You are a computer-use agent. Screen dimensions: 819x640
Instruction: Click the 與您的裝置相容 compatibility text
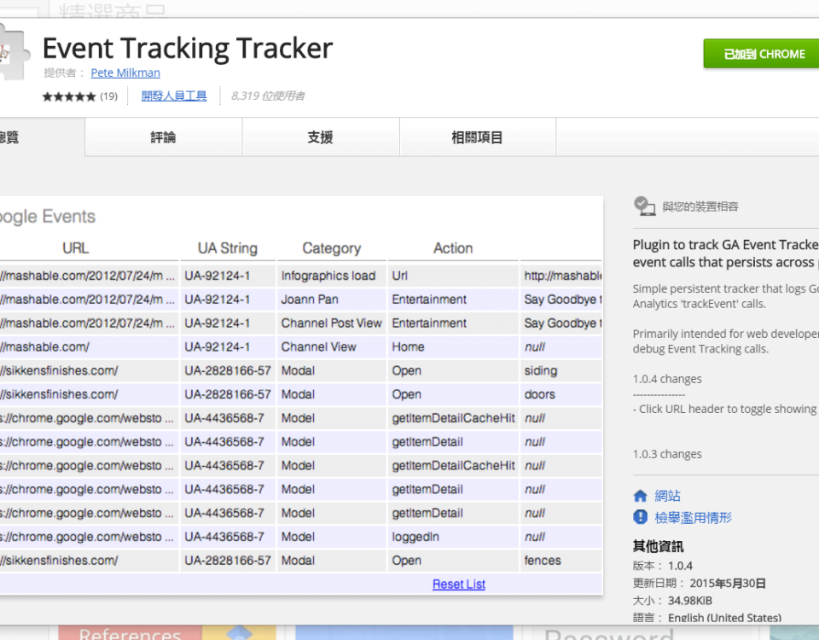(x=700, y=207)
